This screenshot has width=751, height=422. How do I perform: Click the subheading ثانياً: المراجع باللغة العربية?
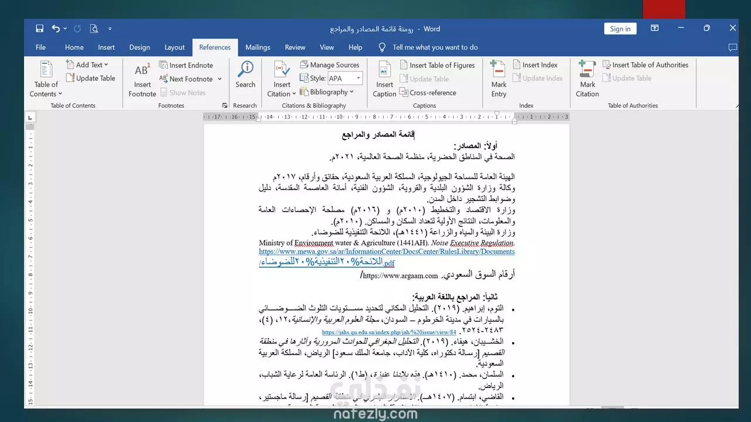pyautogui.click(x=454, y=297)
